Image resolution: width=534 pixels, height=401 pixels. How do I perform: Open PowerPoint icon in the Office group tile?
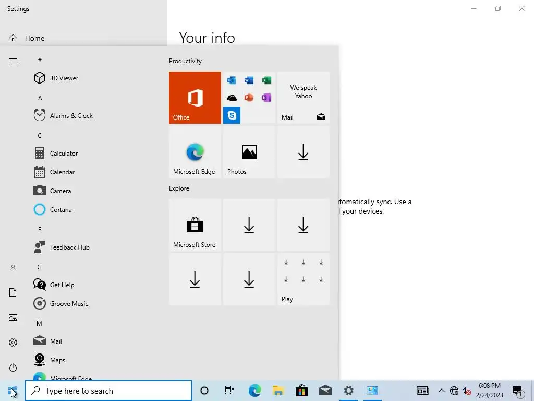click(249, 98)
